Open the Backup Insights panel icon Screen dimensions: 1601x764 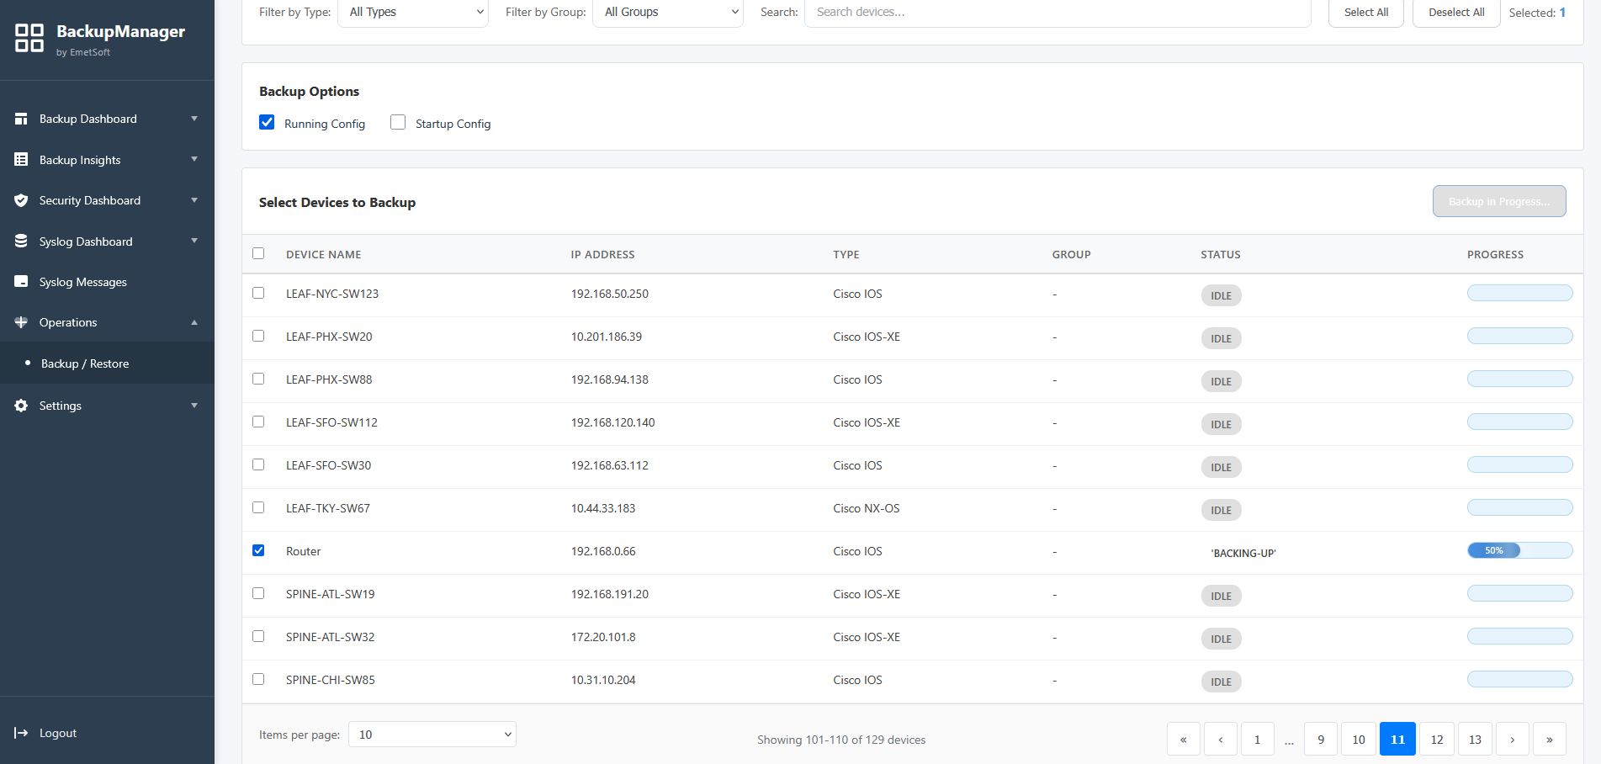(21, 159)
